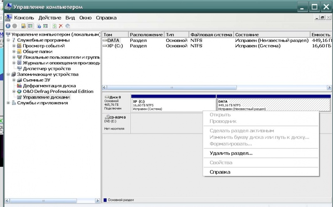Collapse the Запоминающие устройства tree node
The height and width of the screenshot is (207, 333).
coord(8,75)
